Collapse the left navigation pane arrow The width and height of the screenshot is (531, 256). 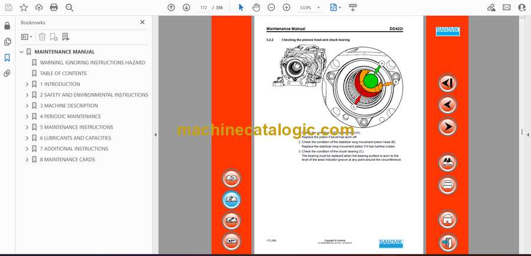155,135
